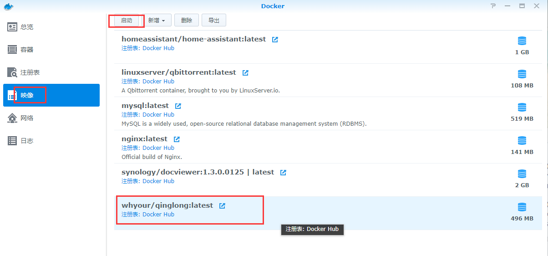Viewport: 548px width, 256px height.
Task: Open Docker Hub link under qbittorrent image
Action: click(158, 82)
